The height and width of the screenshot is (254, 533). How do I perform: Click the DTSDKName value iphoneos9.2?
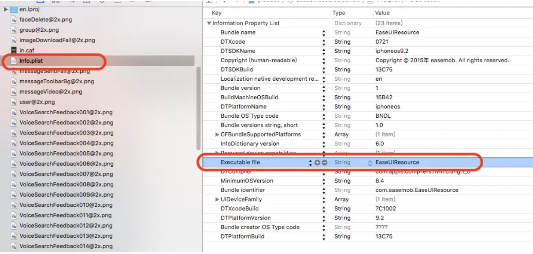point(392,51)
